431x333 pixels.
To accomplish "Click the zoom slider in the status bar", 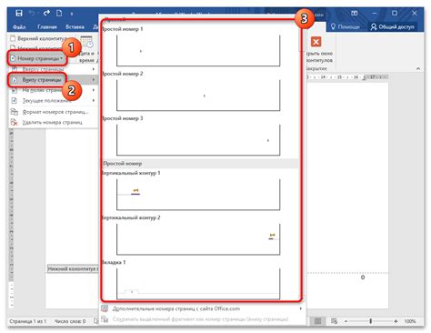I will [371, 321].
